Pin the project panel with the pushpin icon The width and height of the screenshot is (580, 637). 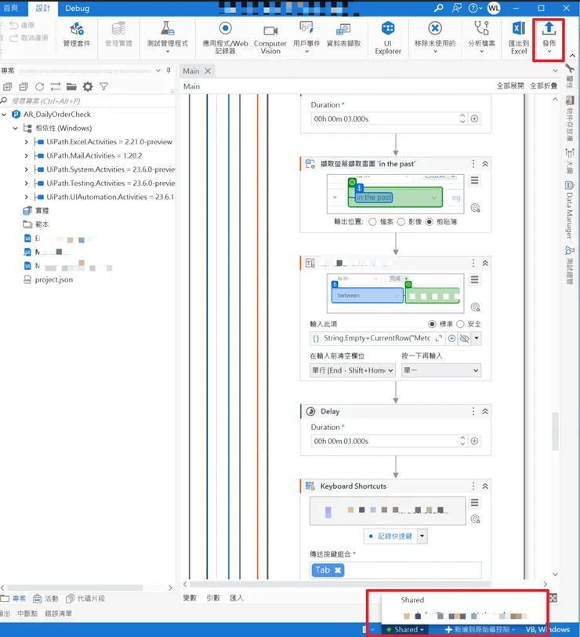(x=169, y=71)
